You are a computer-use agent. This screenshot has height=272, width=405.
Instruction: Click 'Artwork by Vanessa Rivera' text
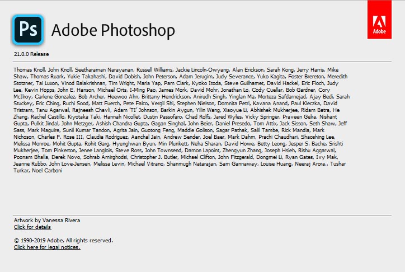point(47,221)
